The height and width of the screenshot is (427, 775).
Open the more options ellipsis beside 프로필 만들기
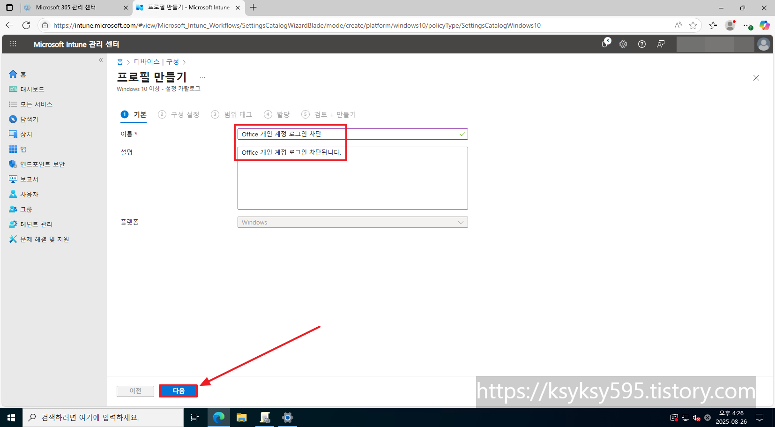point(202,78)
